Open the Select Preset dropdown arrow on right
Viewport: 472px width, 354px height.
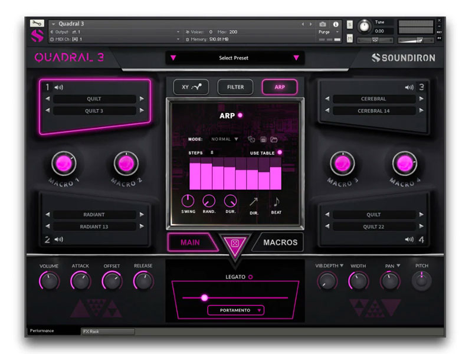296,58
